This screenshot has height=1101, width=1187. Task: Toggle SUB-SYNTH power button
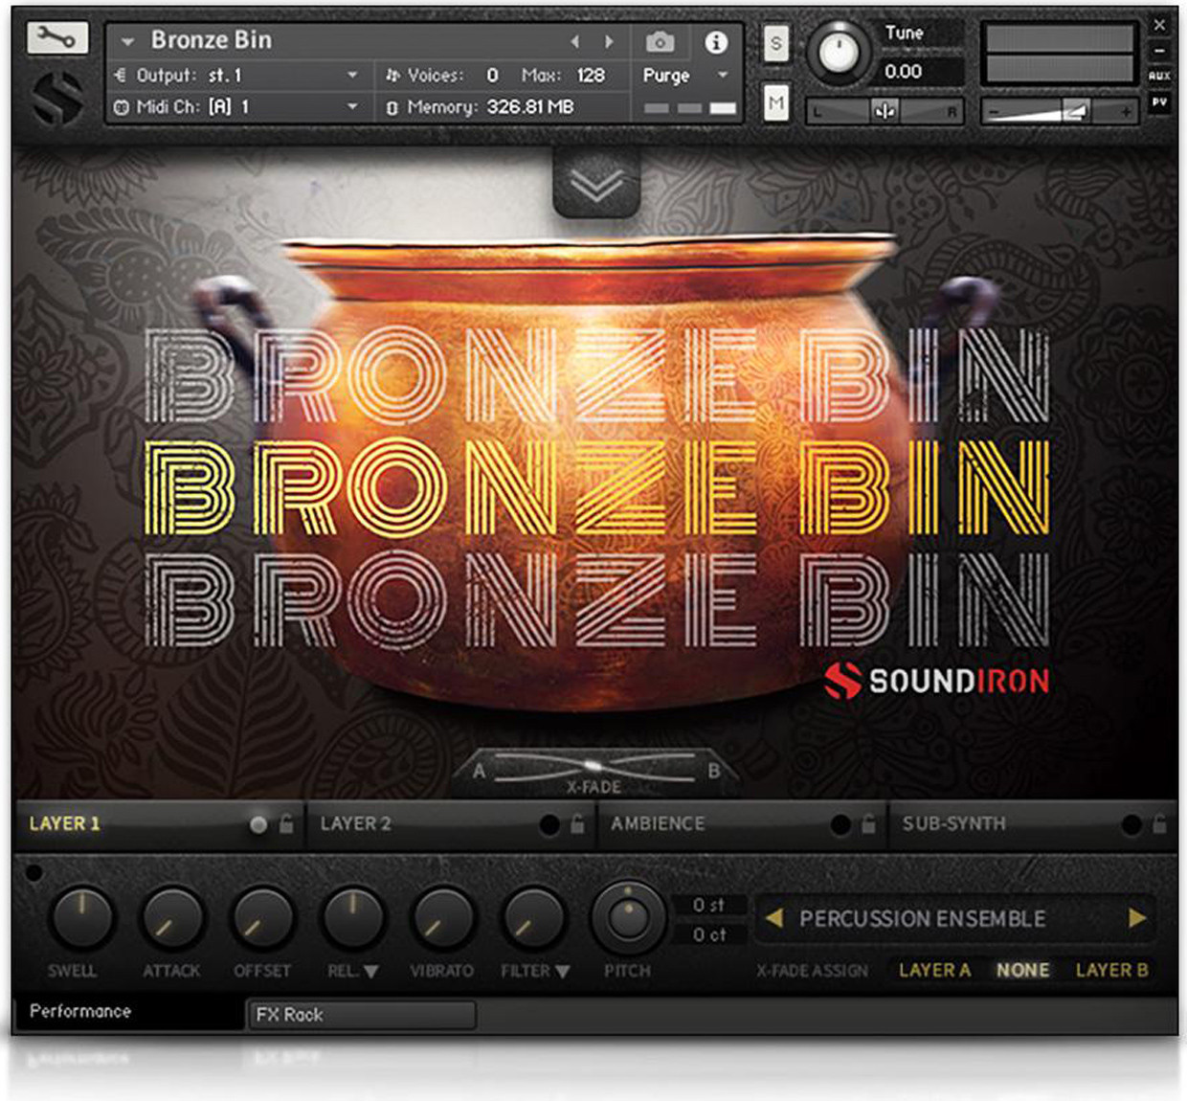tap(1131, 824)
